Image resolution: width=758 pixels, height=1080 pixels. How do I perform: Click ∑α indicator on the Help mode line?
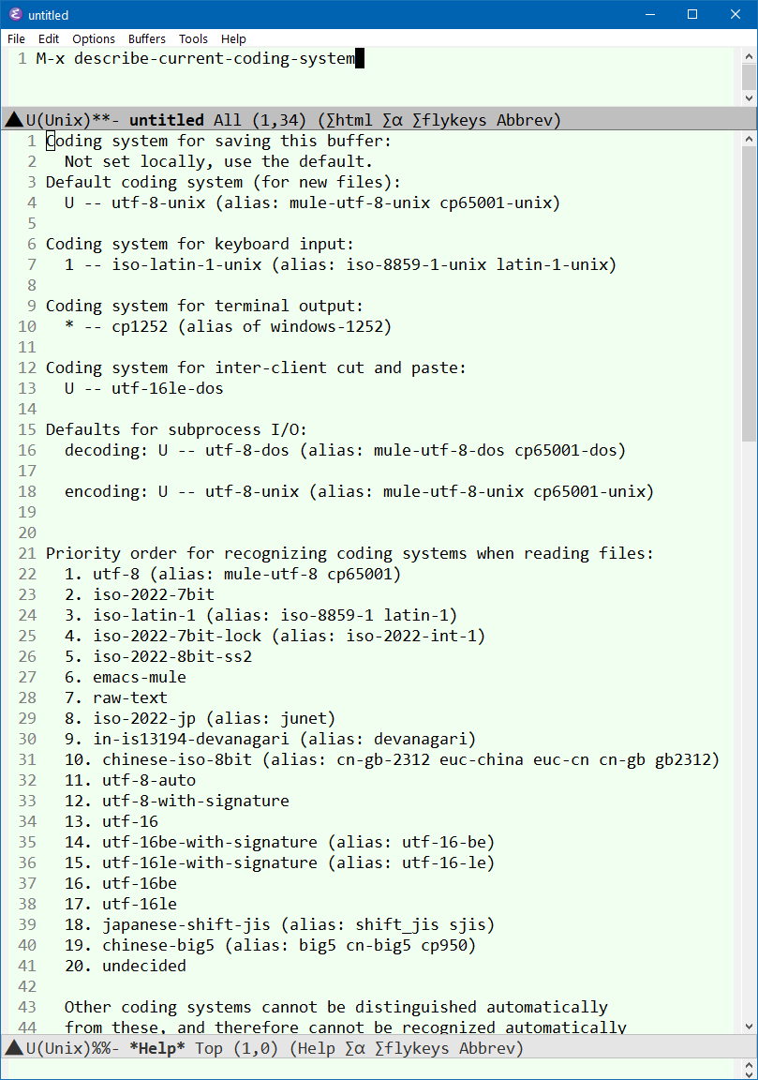[353, 1047]
